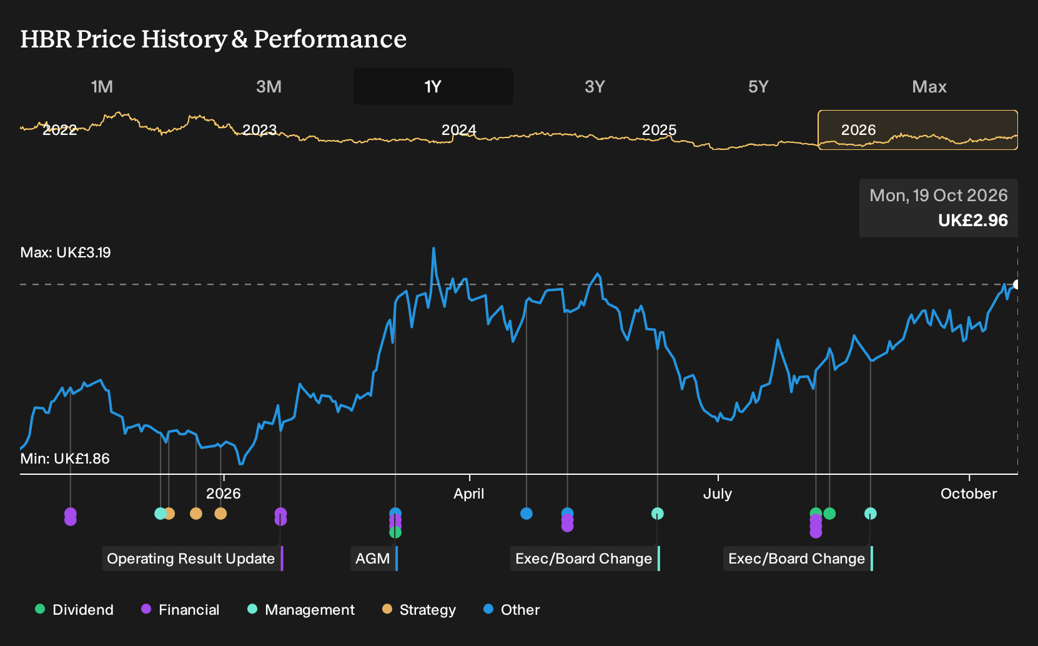Click the orange Strategy marker touching the teal dot

click(x=169, y=514)
